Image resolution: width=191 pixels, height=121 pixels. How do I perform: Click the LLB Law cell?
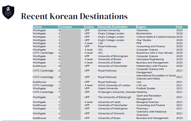pyautogui.click(x=156, y=85)
